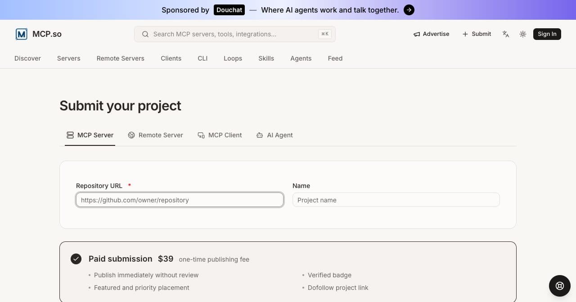Image resolution: width=576 pixels, height=302 pixels.
Task: Click the Submit link in header
Action: click(x=477, y=34)
